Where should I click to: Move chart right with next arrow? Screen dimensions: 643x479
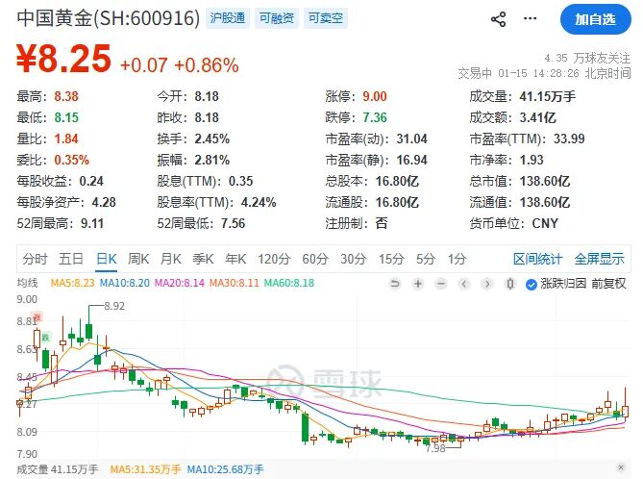[486, 284]
